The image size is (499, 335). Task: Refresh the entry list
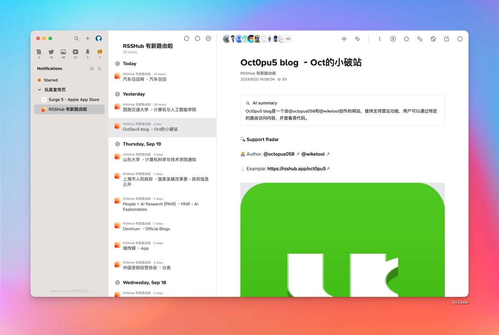tap(186, 38)
